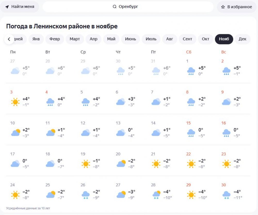
Task: Click the sun icon on November 19
Action: pyautogui.click(x=86, y=164)
